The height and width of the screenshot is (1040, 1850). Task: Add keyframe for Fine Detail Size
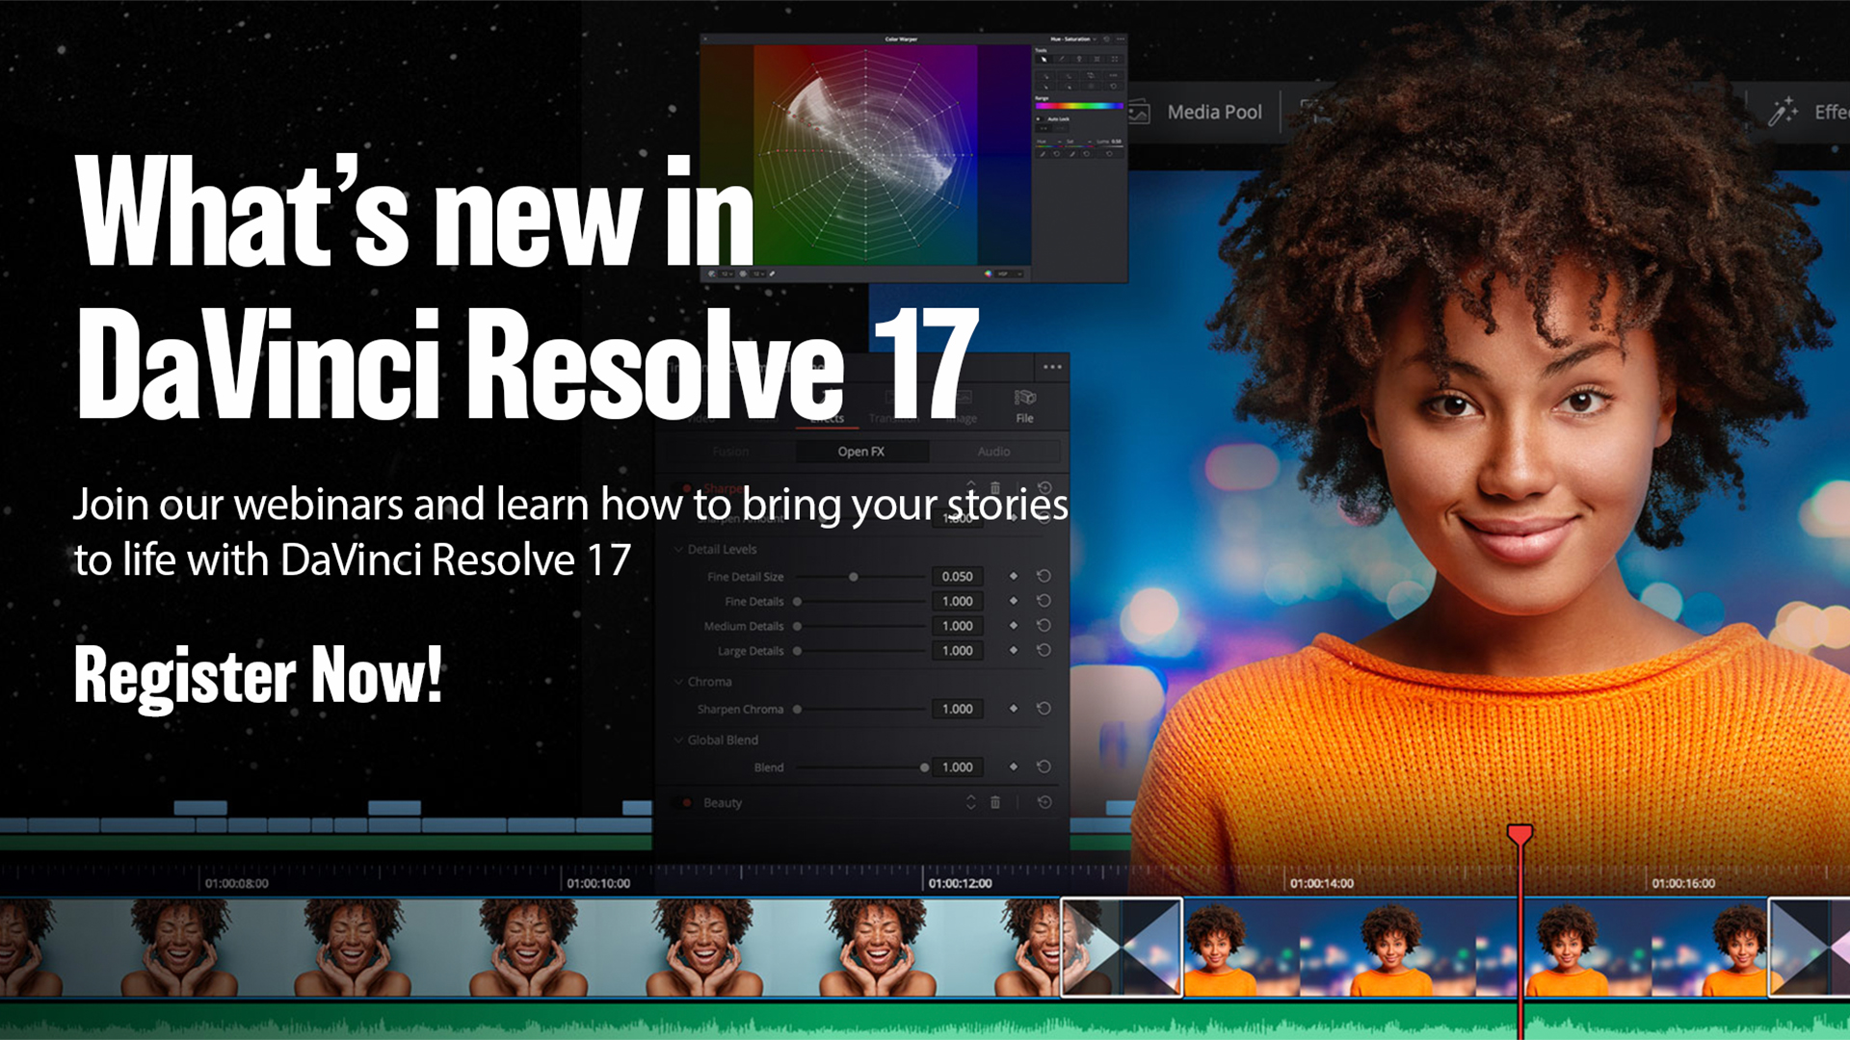click(x=1013, y=576)
